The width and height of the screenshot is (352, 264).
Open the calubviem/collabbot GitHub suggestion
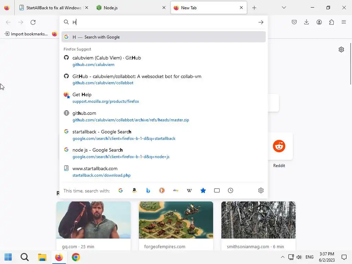[163, 79]
